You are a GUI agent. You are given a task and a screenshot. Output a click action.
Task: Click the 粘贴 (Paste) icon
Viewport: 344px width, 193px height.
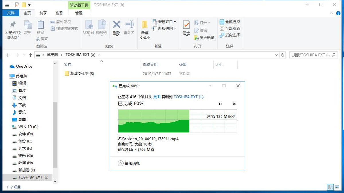coord(40,27)
